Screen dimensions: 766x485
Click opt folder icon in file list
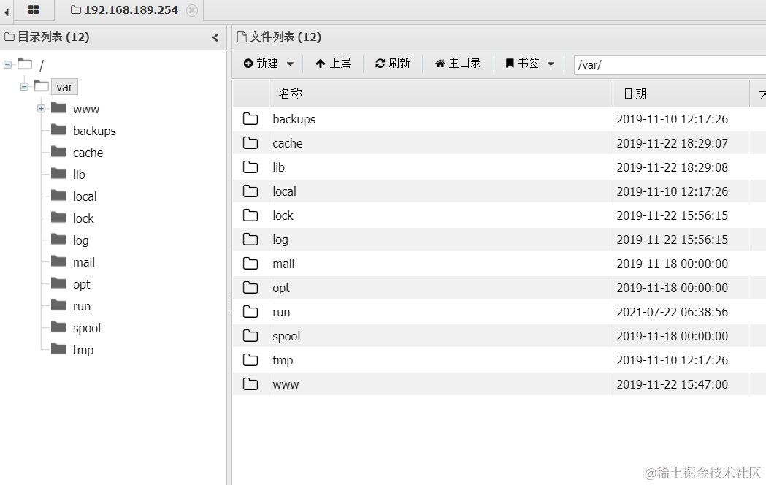250,287
